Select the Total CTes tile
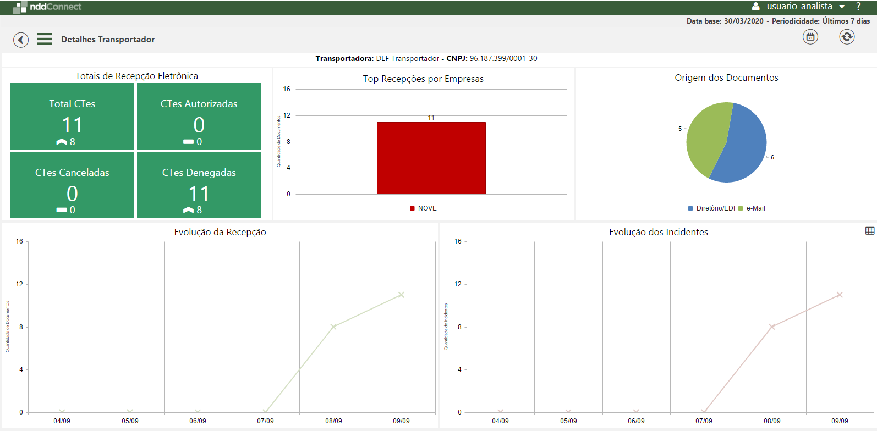This screenshot has height=431, width=877. (x=72, y=116)
